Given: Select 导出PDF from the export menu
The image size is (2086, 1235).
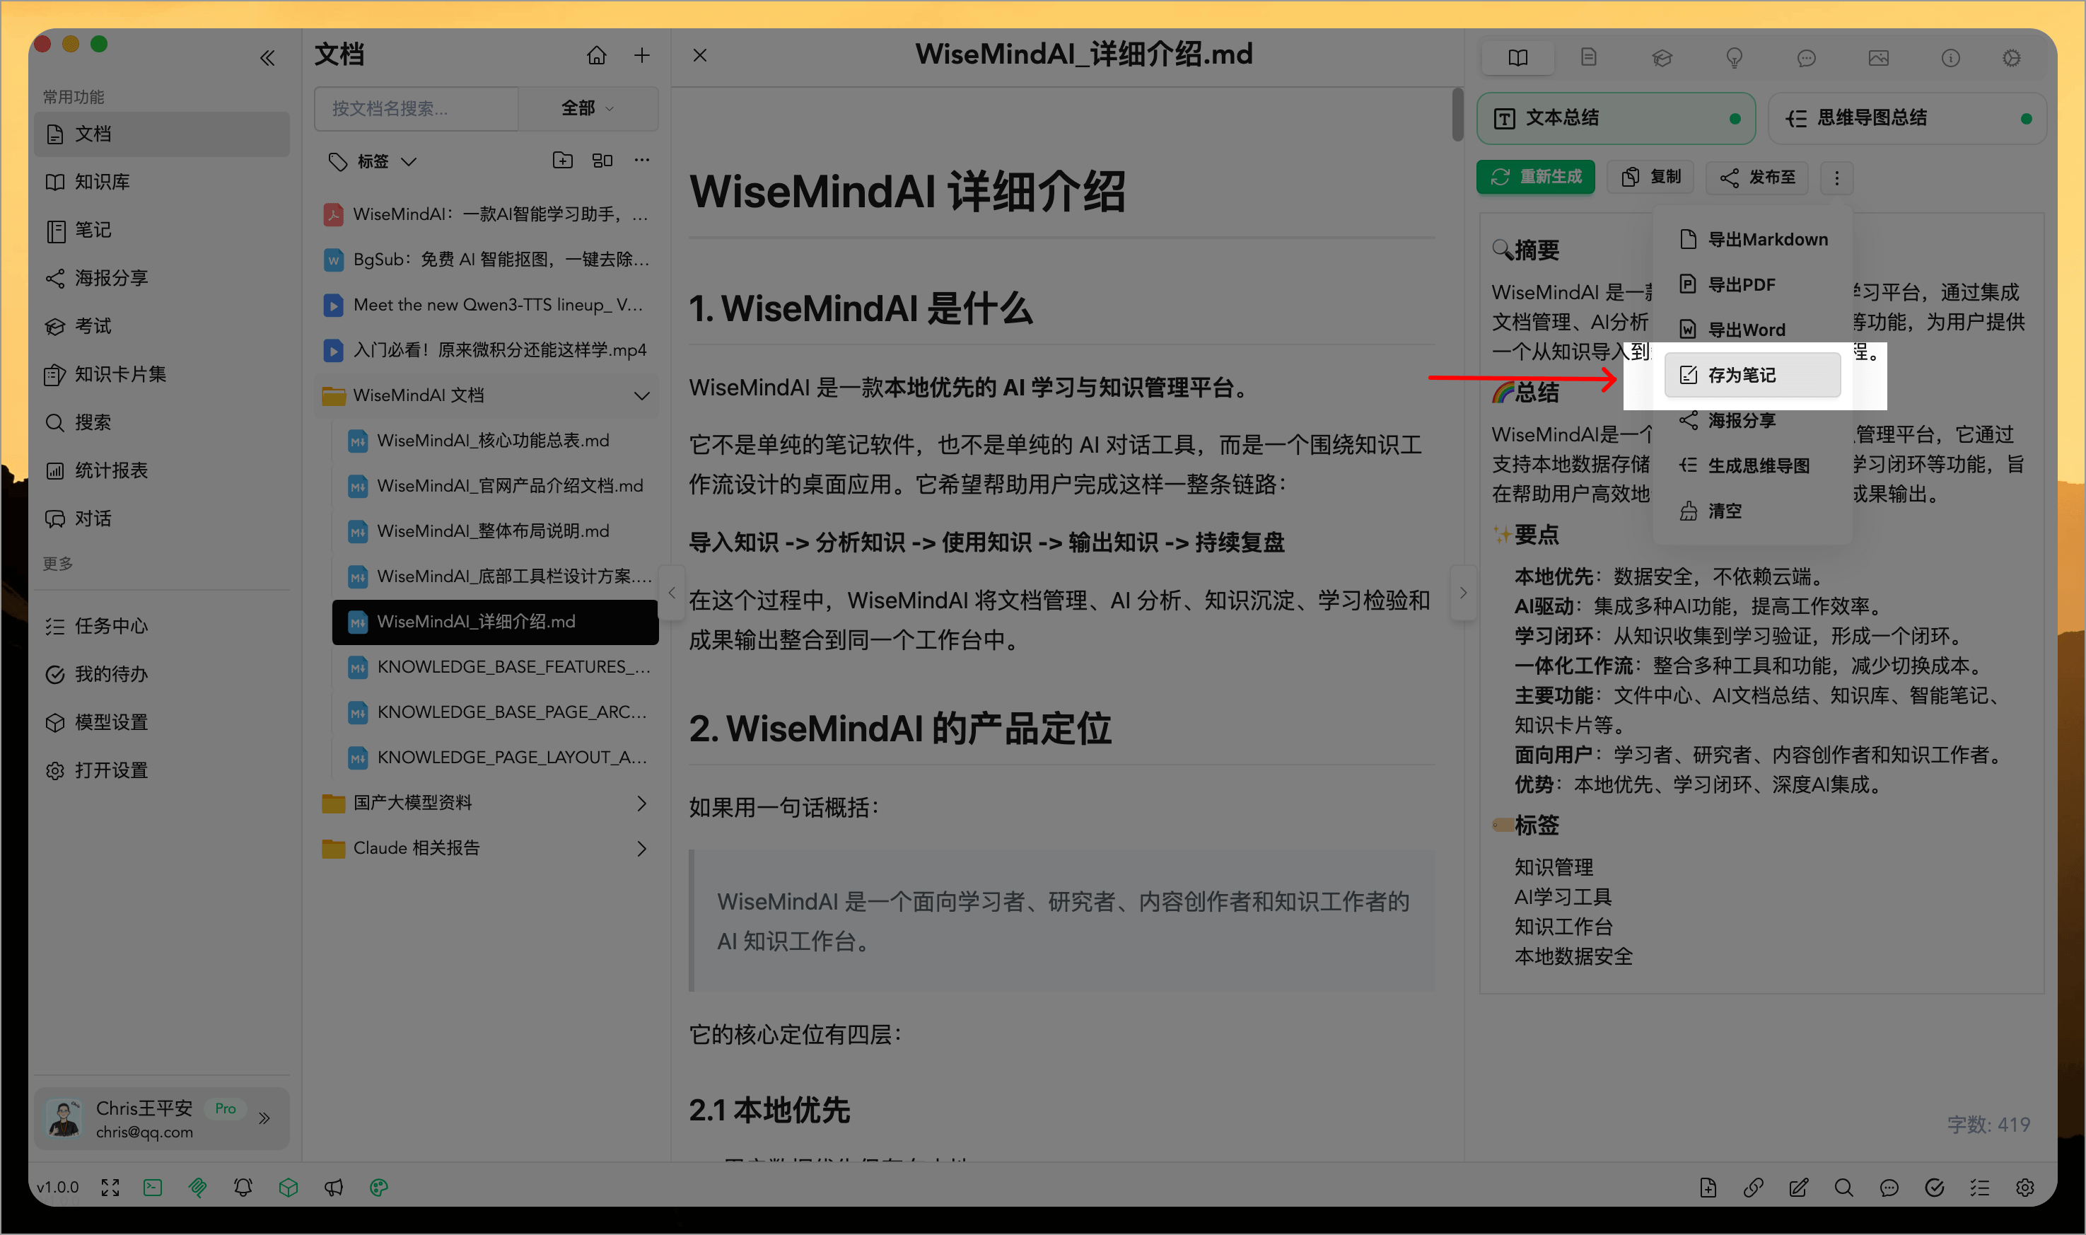Looking at the screenshot, I should (x=1742, y=284).
